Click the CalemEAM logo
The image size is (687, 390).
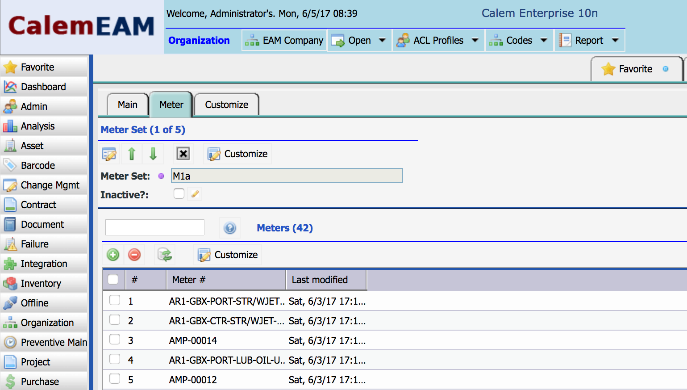pyautogui.click(x=82, y=26)
